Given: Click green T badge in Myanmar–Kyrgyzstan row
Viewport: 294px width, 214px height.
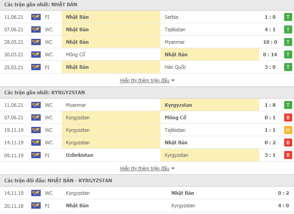Looking at the screenshot, I should pyautogui.click(x=288, y=105).
